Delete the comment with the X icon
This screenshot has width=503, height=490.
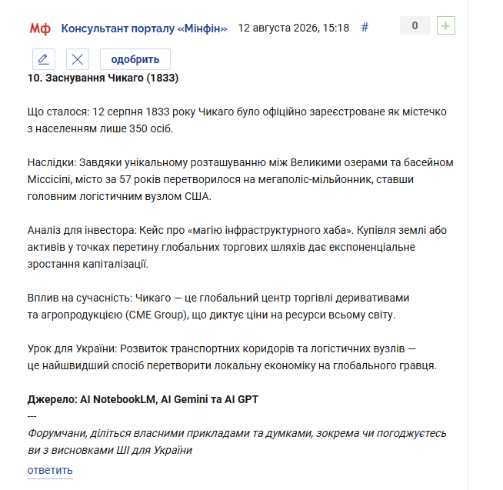78,59
